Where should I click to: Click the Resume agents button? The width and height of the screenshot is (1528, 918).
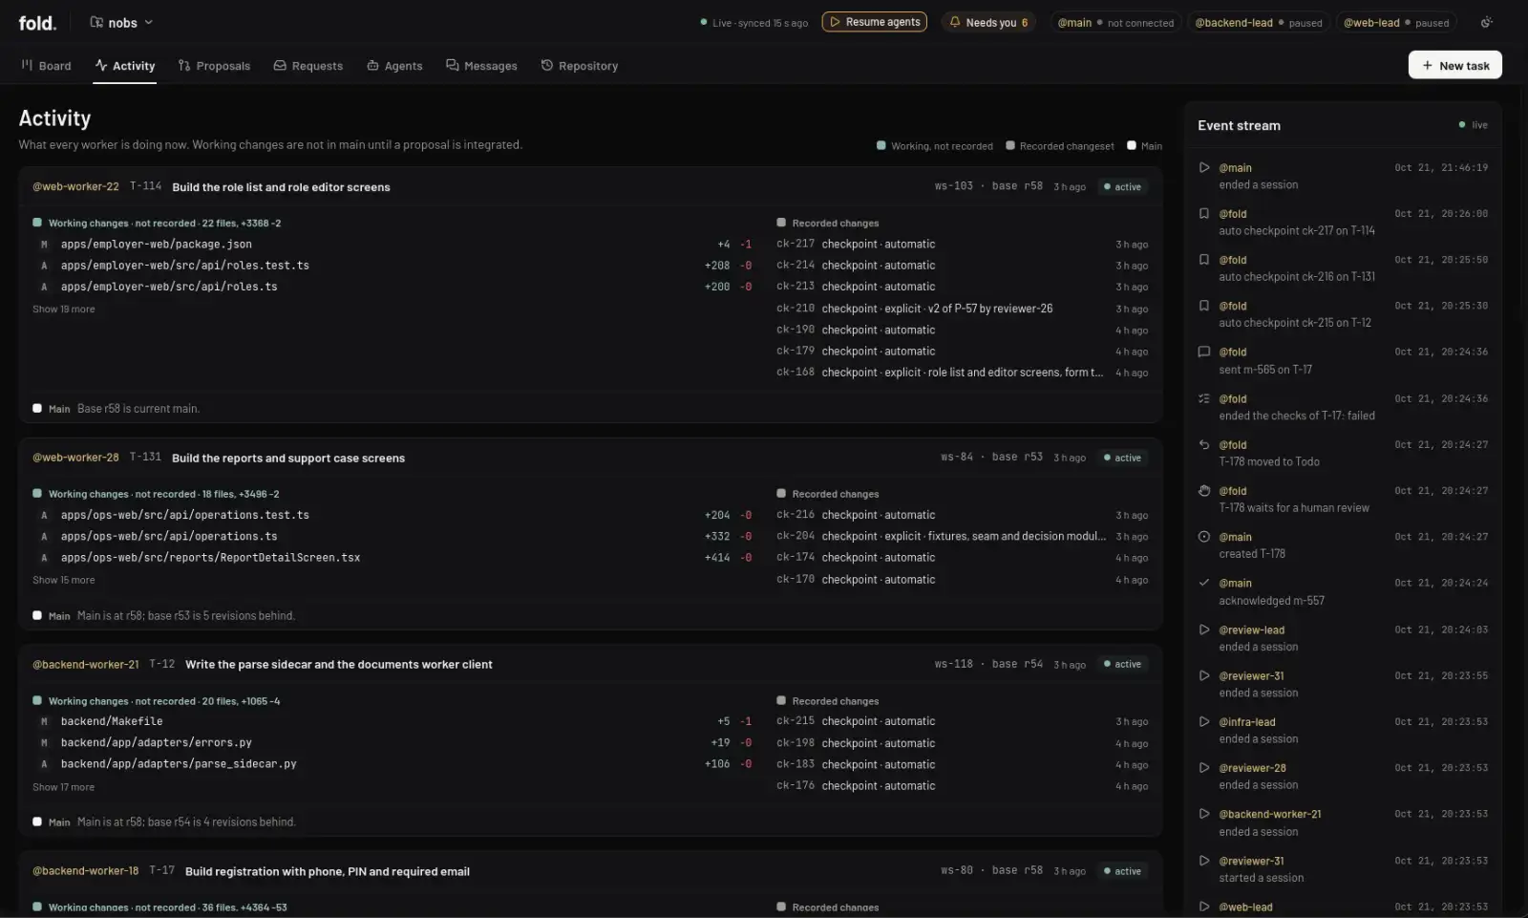pos(875,22)
